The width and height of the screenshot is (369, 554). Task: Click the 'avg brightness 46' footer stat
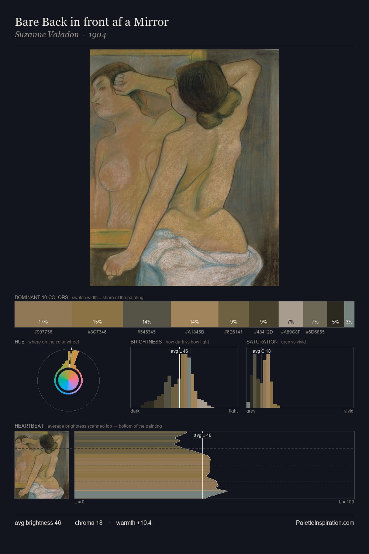38,523
